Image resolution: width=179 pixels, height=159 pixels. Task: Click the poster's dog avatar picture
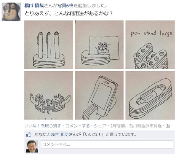[x=11, y=12]
